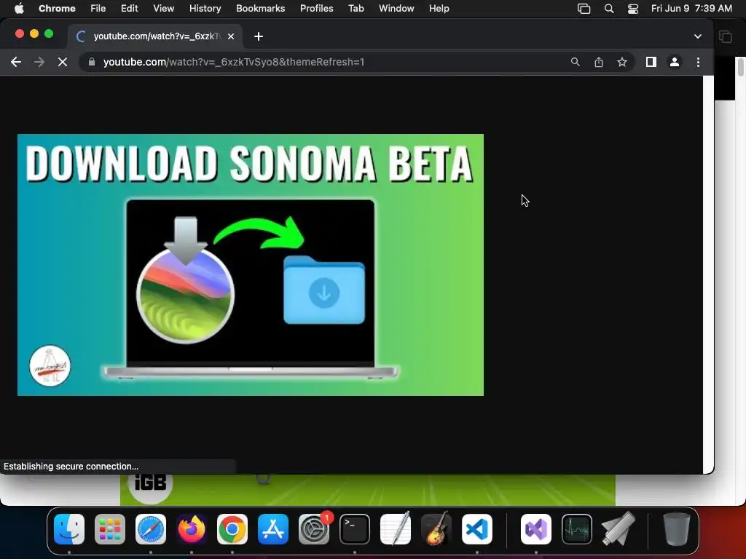Open Launchpad from the Dock
The image size is (746, 559).
coord(110,529)
